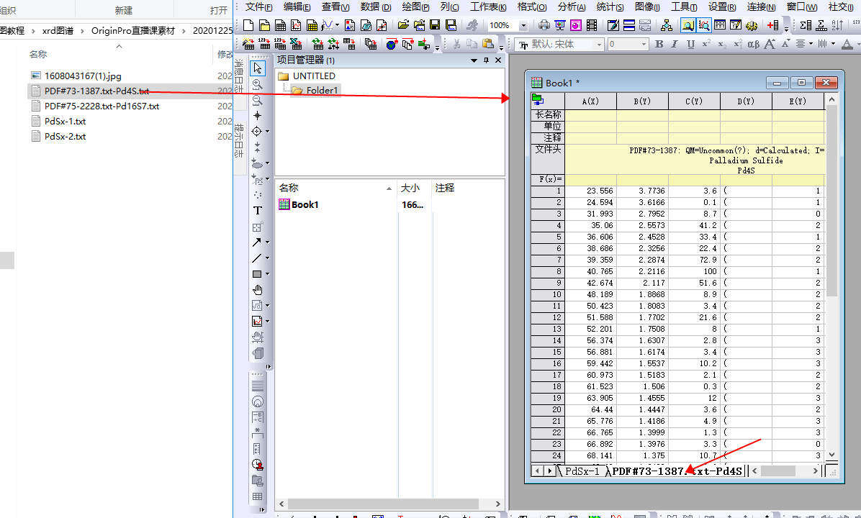Screen dimensions: 861x518
Task: Click the New Matrix yellow grid icon
Action: click(x=312, y=25)
